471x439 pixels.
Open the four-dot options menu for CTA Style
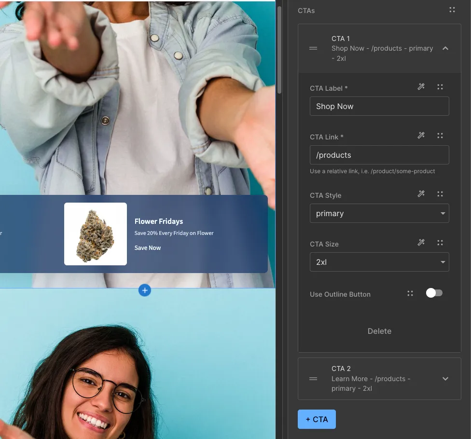(x=440, y=194)
